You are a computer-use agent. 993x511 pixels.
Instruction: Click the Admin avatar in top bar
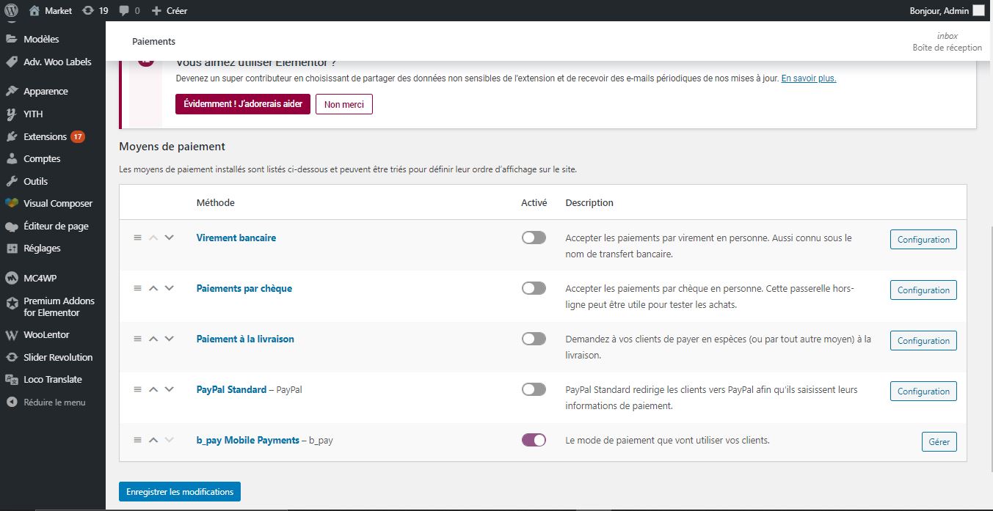[x=978, y=11]
